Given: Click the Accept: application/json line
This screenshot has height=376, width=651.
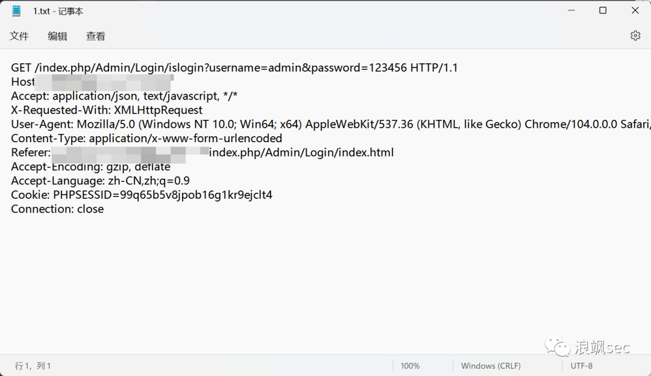Looking at the screenshot, I should tap(124, 96).
